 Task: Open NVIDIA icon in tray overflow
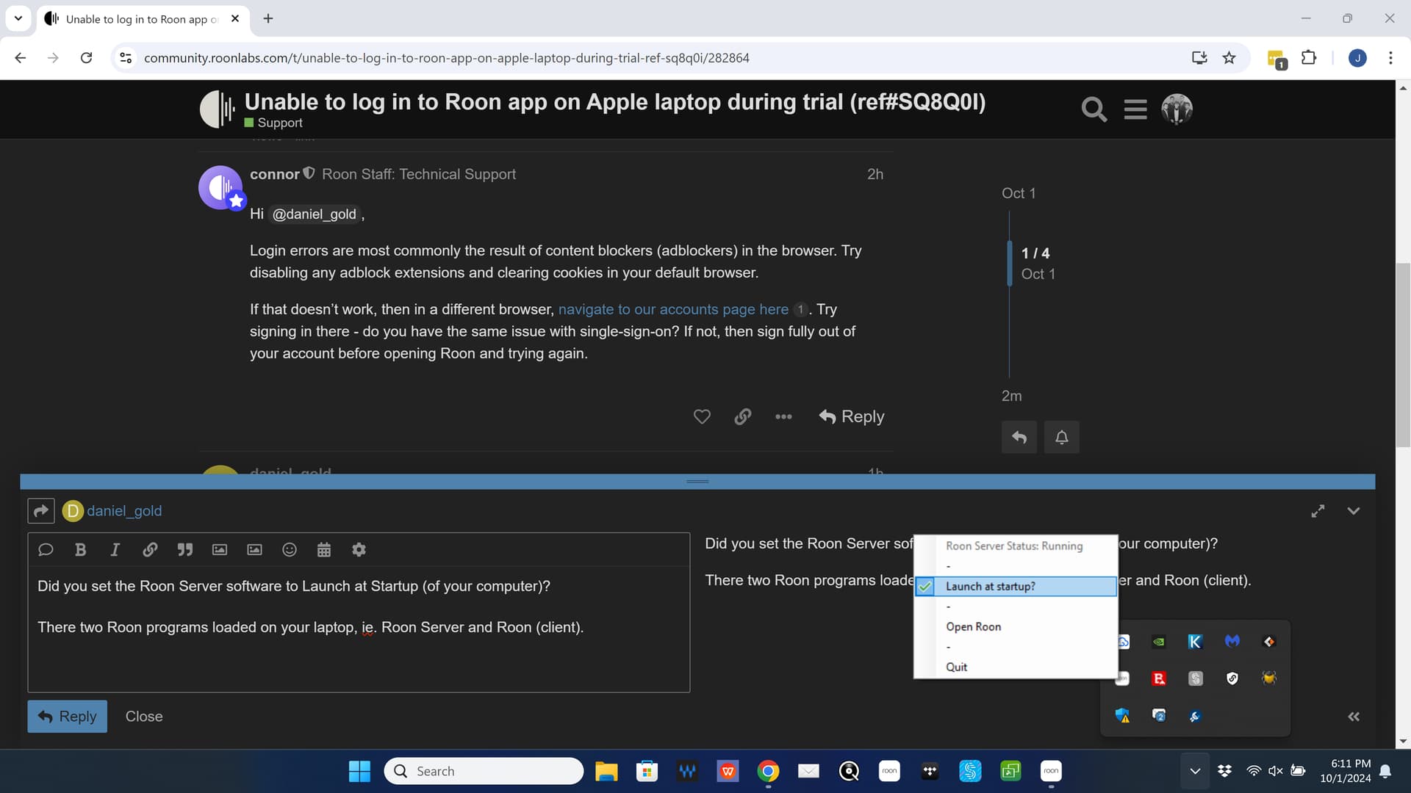(x=1159, y=641)
